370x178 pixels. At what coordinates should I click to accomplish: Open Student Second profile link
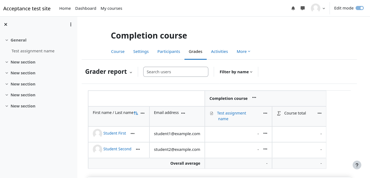117,149
